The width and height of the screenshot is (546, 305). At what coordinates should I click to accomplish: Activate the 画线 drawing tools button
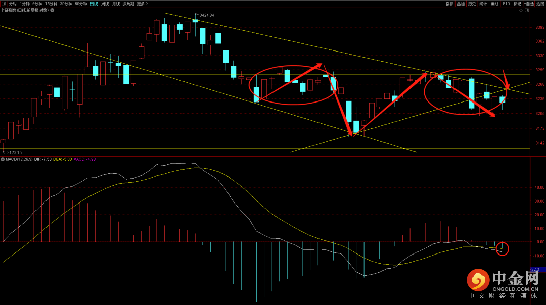494,4
